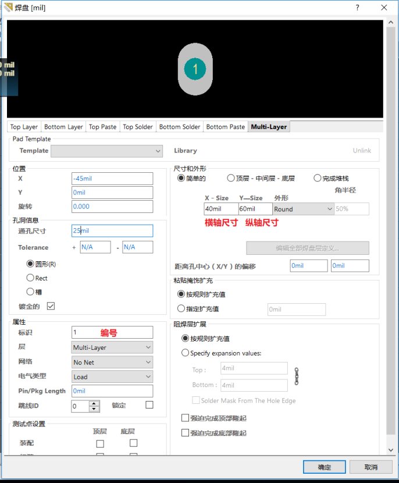Select the slot hole shape 槽
This screenshot has width=399, height=483.
(x=30, y=292)
